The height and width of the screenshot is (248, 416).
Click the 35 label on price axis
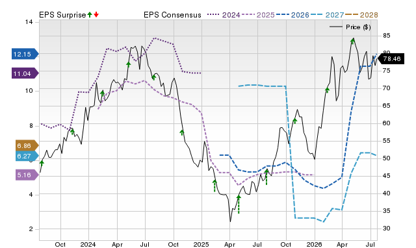point(386,210)
